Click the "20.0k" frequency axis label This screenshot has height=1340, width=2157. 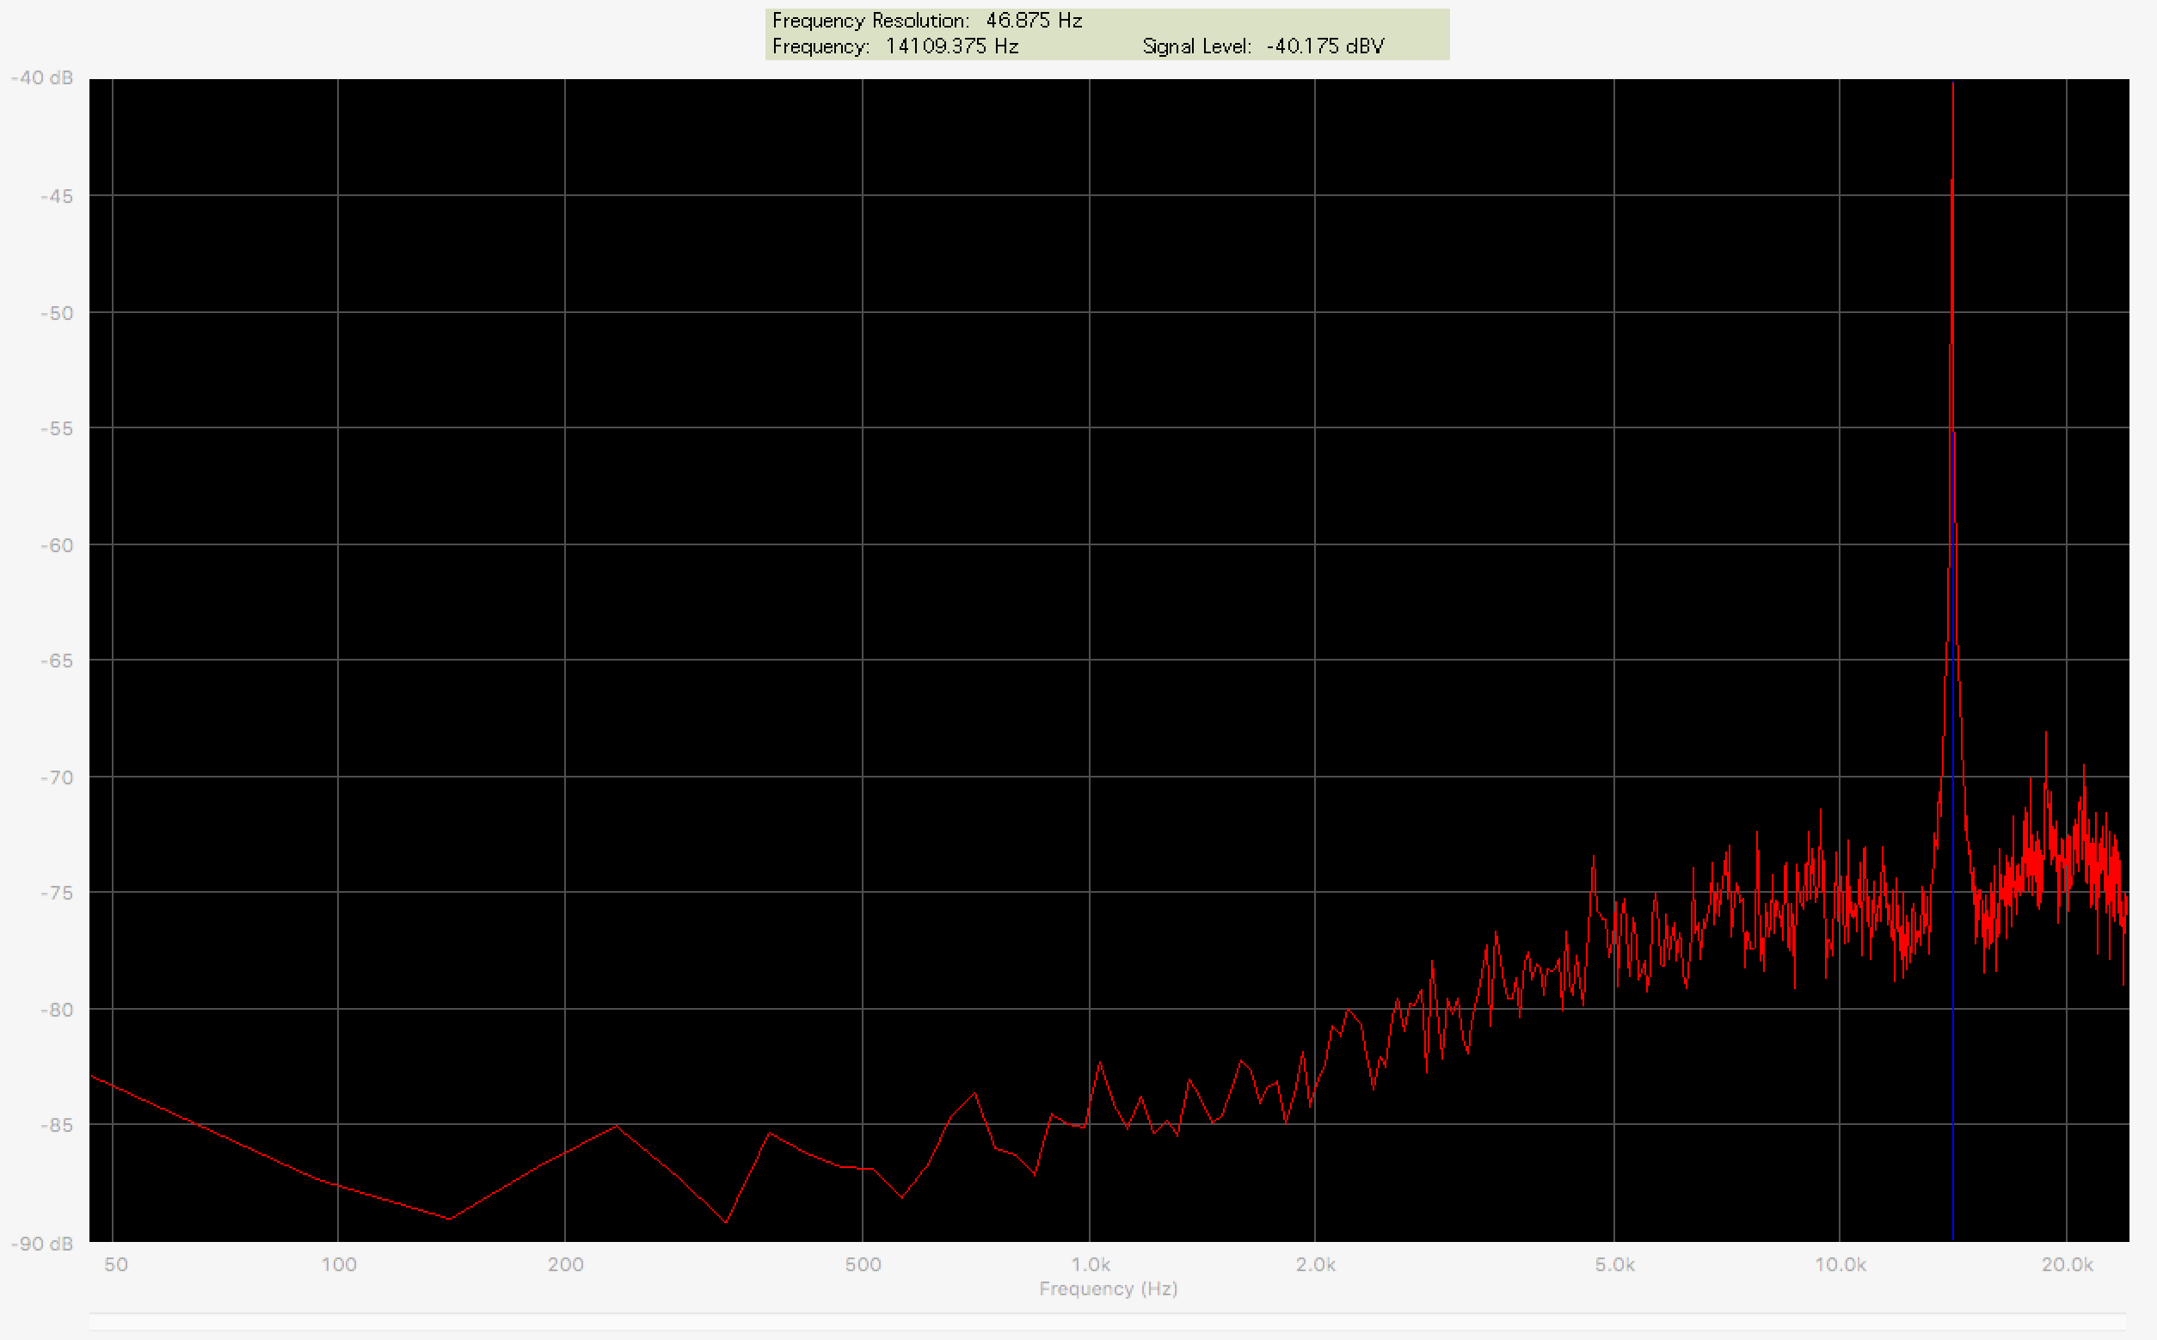tap(2067, 1264)
